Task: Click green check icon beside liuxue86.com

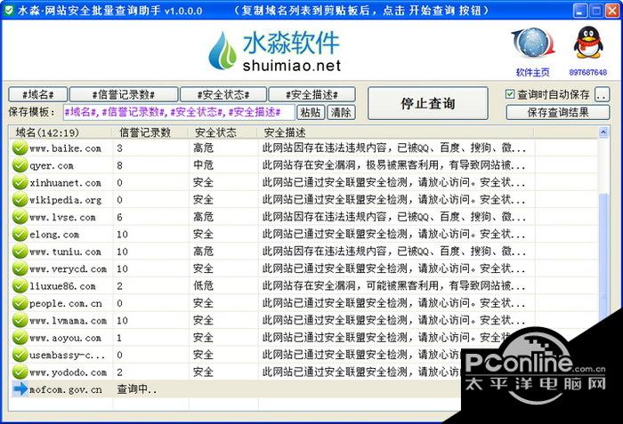Action: pos(20,286)
